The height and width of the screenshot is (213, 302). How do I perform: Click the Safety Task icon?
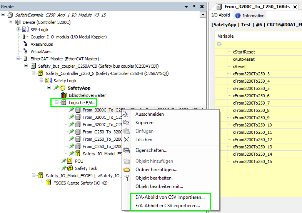[x=70, y=168]
